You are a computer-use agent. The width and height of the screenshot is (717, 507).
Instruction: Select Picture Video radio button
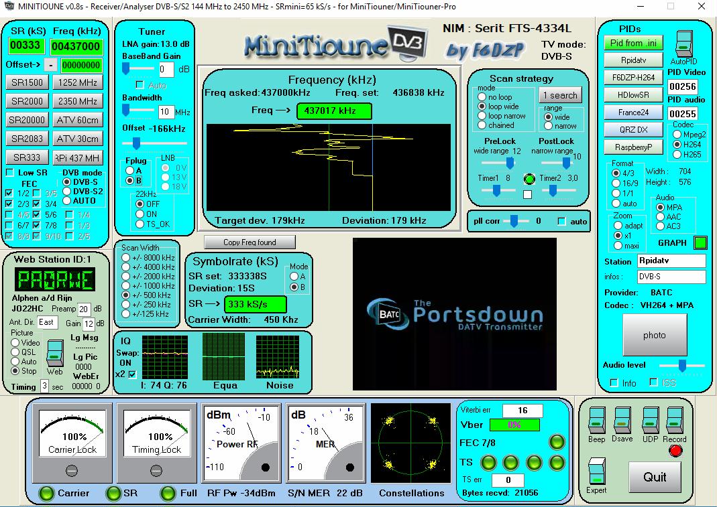[15, 342]
